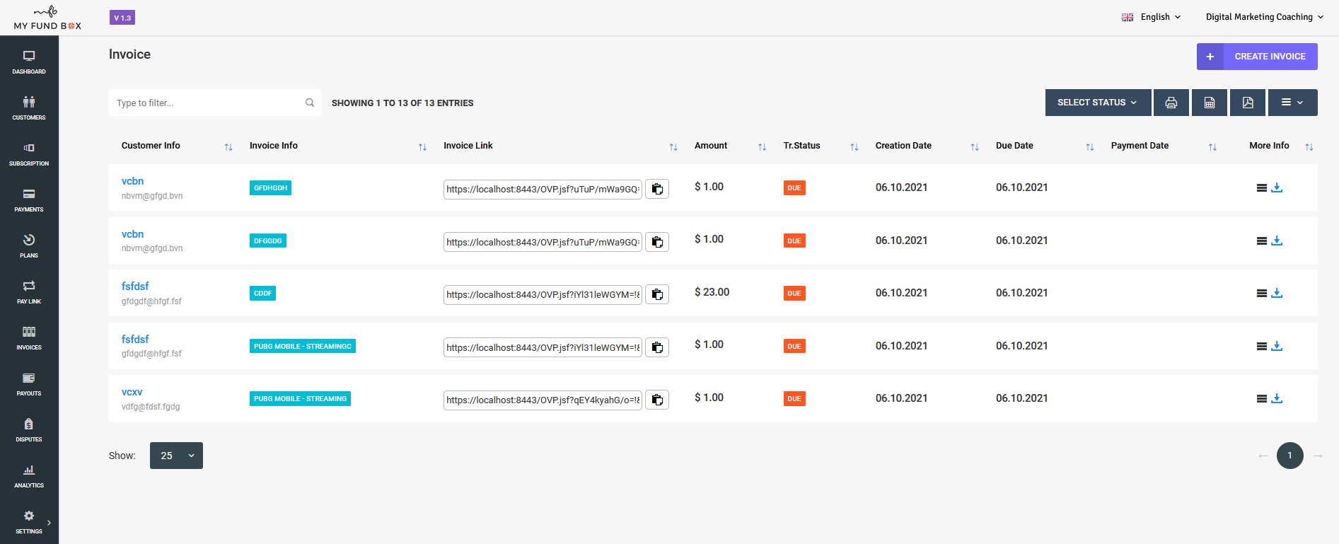Screen dimensions: 1339x544
Task: Click the spreadsheet export icon
Action: [1210, 103]
